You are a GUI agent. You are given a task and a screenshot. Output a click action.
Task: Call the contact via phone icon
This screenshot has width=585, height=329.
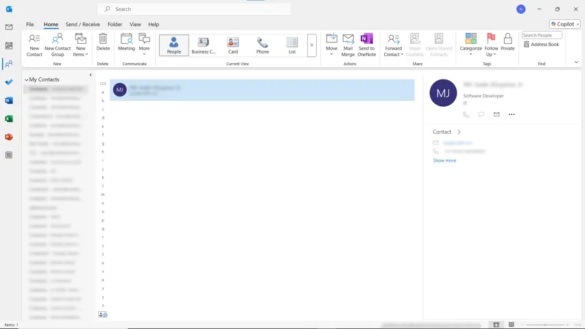(x=466, y=114)
